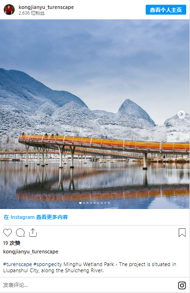Click the 查看个人主页 button
This screenshot has height=293, width=190.
166,10
